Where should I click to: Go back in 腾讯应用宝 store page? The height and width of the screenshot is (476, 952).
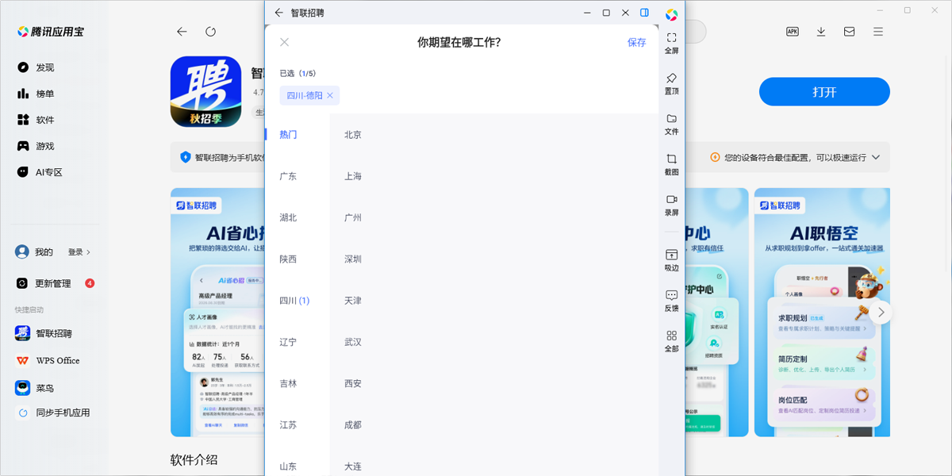click(x=182, y=32)
